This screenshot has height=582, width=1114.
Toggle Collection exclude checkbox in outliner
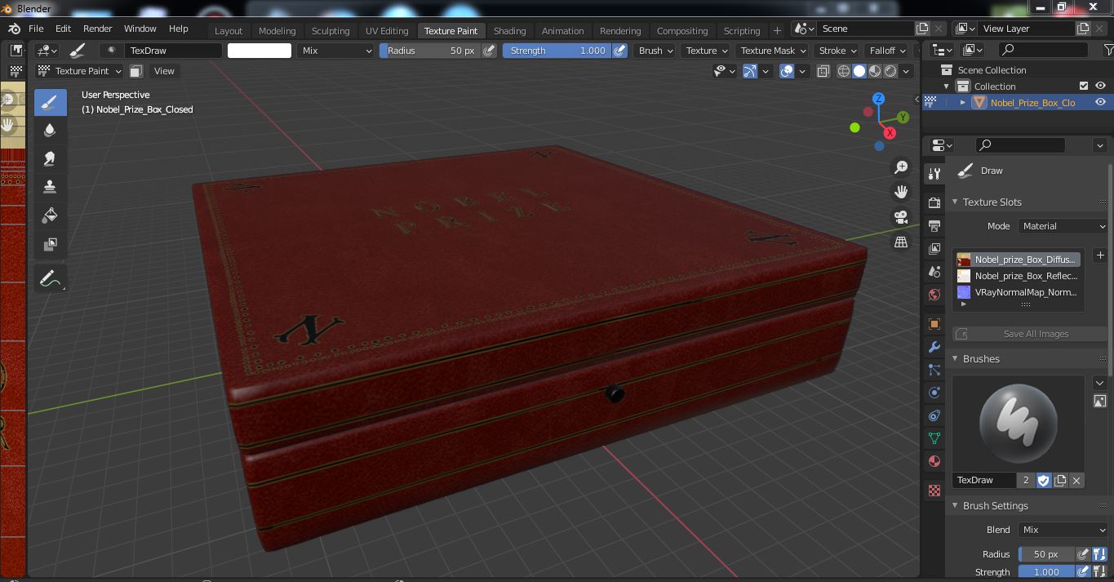(1084, 86)
